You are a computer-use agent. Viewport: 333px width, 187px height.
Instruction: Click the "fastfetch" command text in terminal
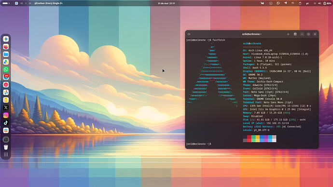(219, 40)
